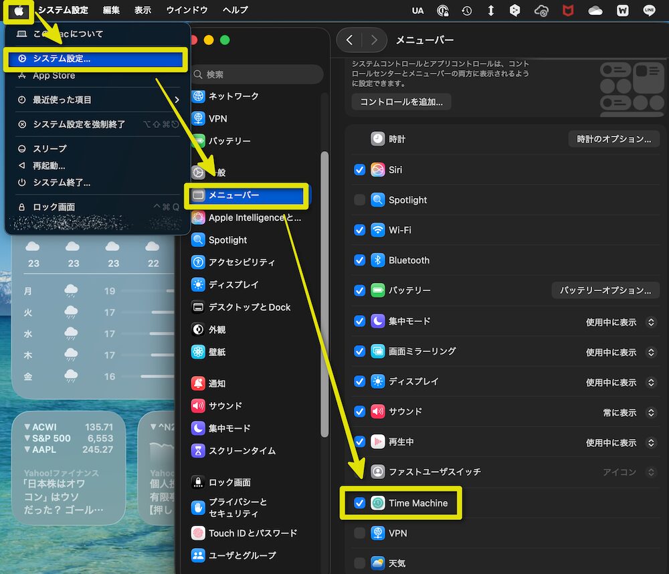Viewport: 669px width, 574px height.
Task: Open the ヘルプ menu
Action: click(x=235, y=10)
